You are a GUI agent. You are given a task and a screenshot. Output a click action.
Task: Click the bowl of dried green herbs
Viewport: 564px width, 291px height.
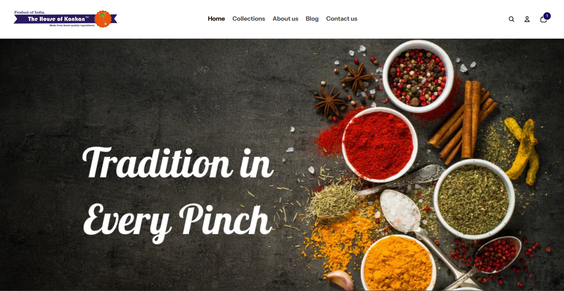(x=474, y=199)
